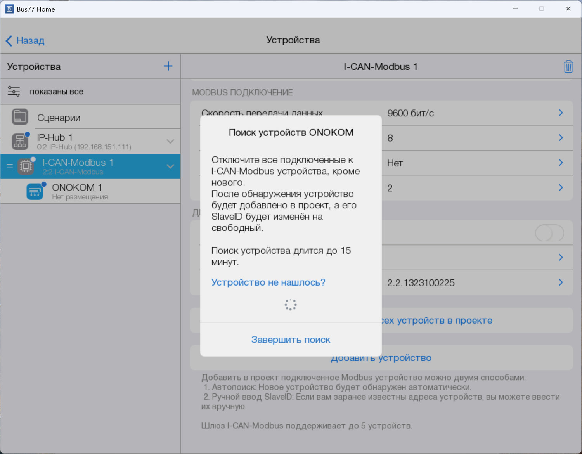Image resolution: width=582 pixels, height=454 pixels.
Task: Collapse the I-CAN-Modbus 1 tree chevron
Action: 170,166
